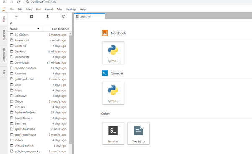Click the browser back arrow
Image resolution: width=252 pixels, height=154 pixels.
click(5, 2)
